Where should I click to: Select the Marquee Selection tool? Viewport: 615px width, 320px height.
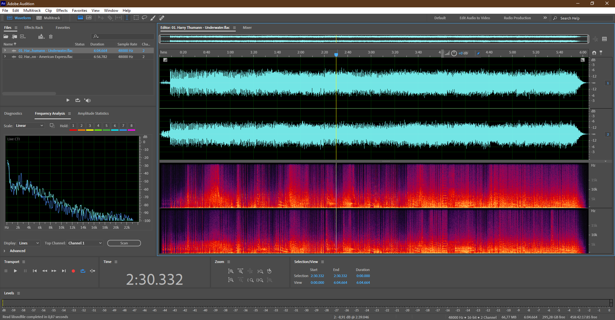136,18
